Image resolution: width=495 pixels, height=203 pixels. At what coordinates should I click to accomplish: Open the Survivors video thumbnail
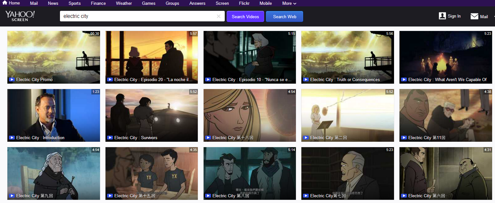[x=152, y=115]
